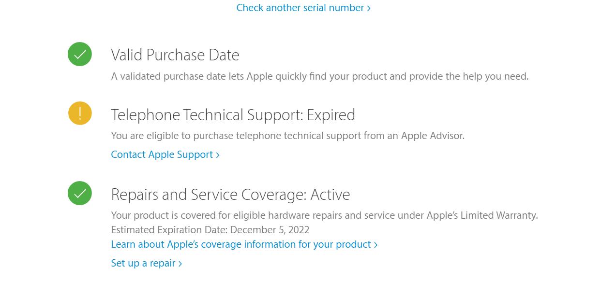616x281 pixels.
Task: Click yellow exclamation icon beside Telephone Technical Support
Action: tap(80, 113)
